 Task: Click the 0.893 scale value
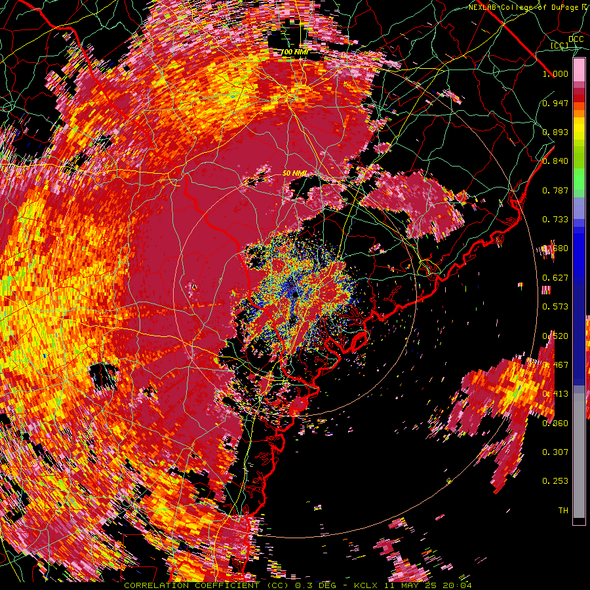point(555,132)
